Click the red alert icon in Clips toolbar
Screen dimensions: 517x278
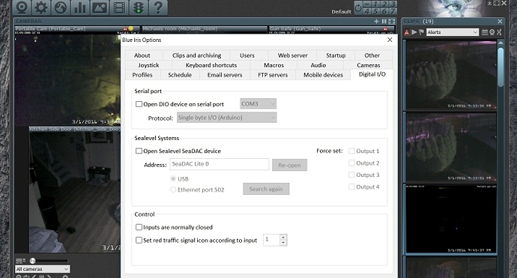click(407, 32)
